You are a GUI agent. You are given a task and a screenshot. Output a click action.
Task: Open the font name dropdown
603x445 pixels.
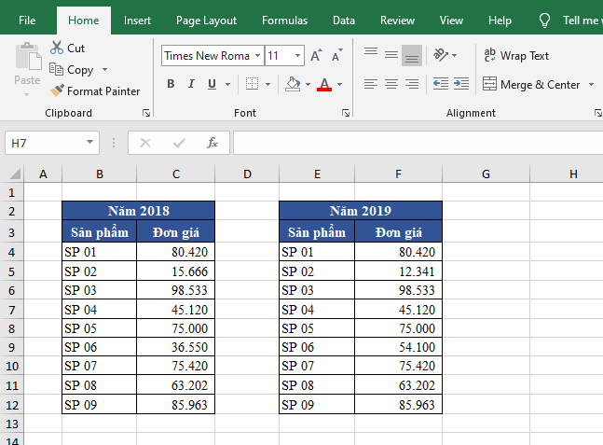coord(257,56)
